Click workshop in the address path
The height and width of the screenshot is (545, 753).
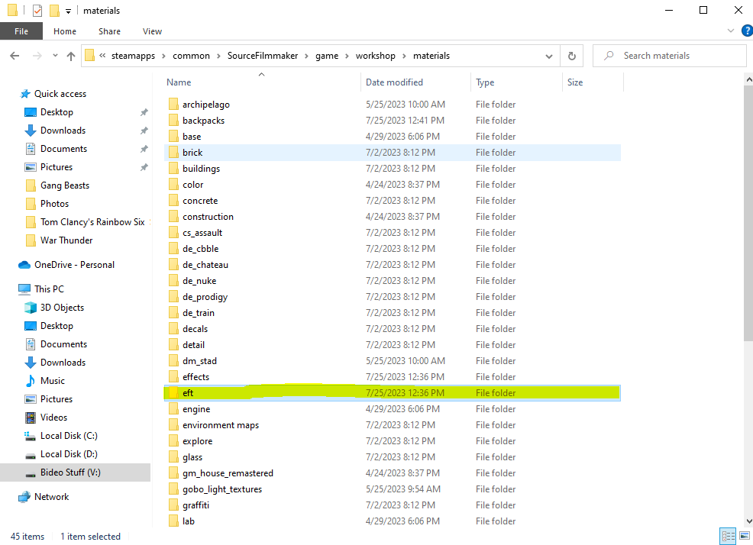coord(376,56)
